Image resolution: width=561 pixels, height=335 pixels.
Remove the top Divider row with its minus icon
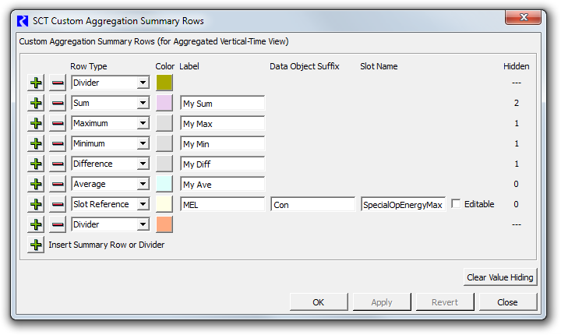pos(57,83)
